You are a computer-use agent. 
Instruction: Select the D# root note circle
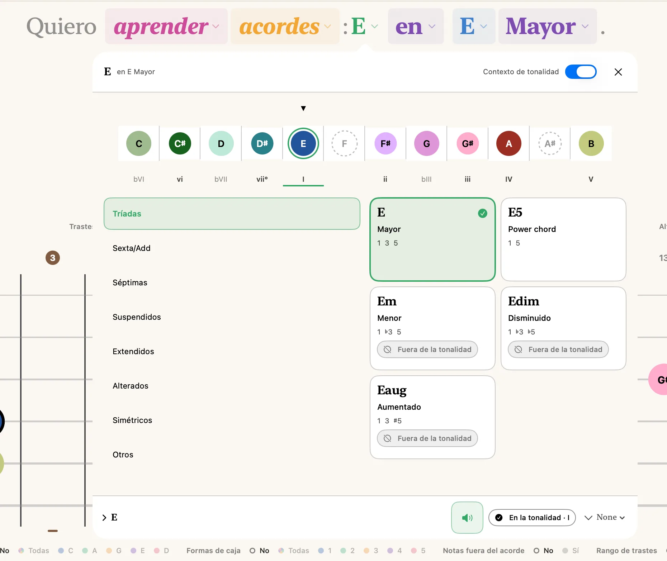coord(262,143)
